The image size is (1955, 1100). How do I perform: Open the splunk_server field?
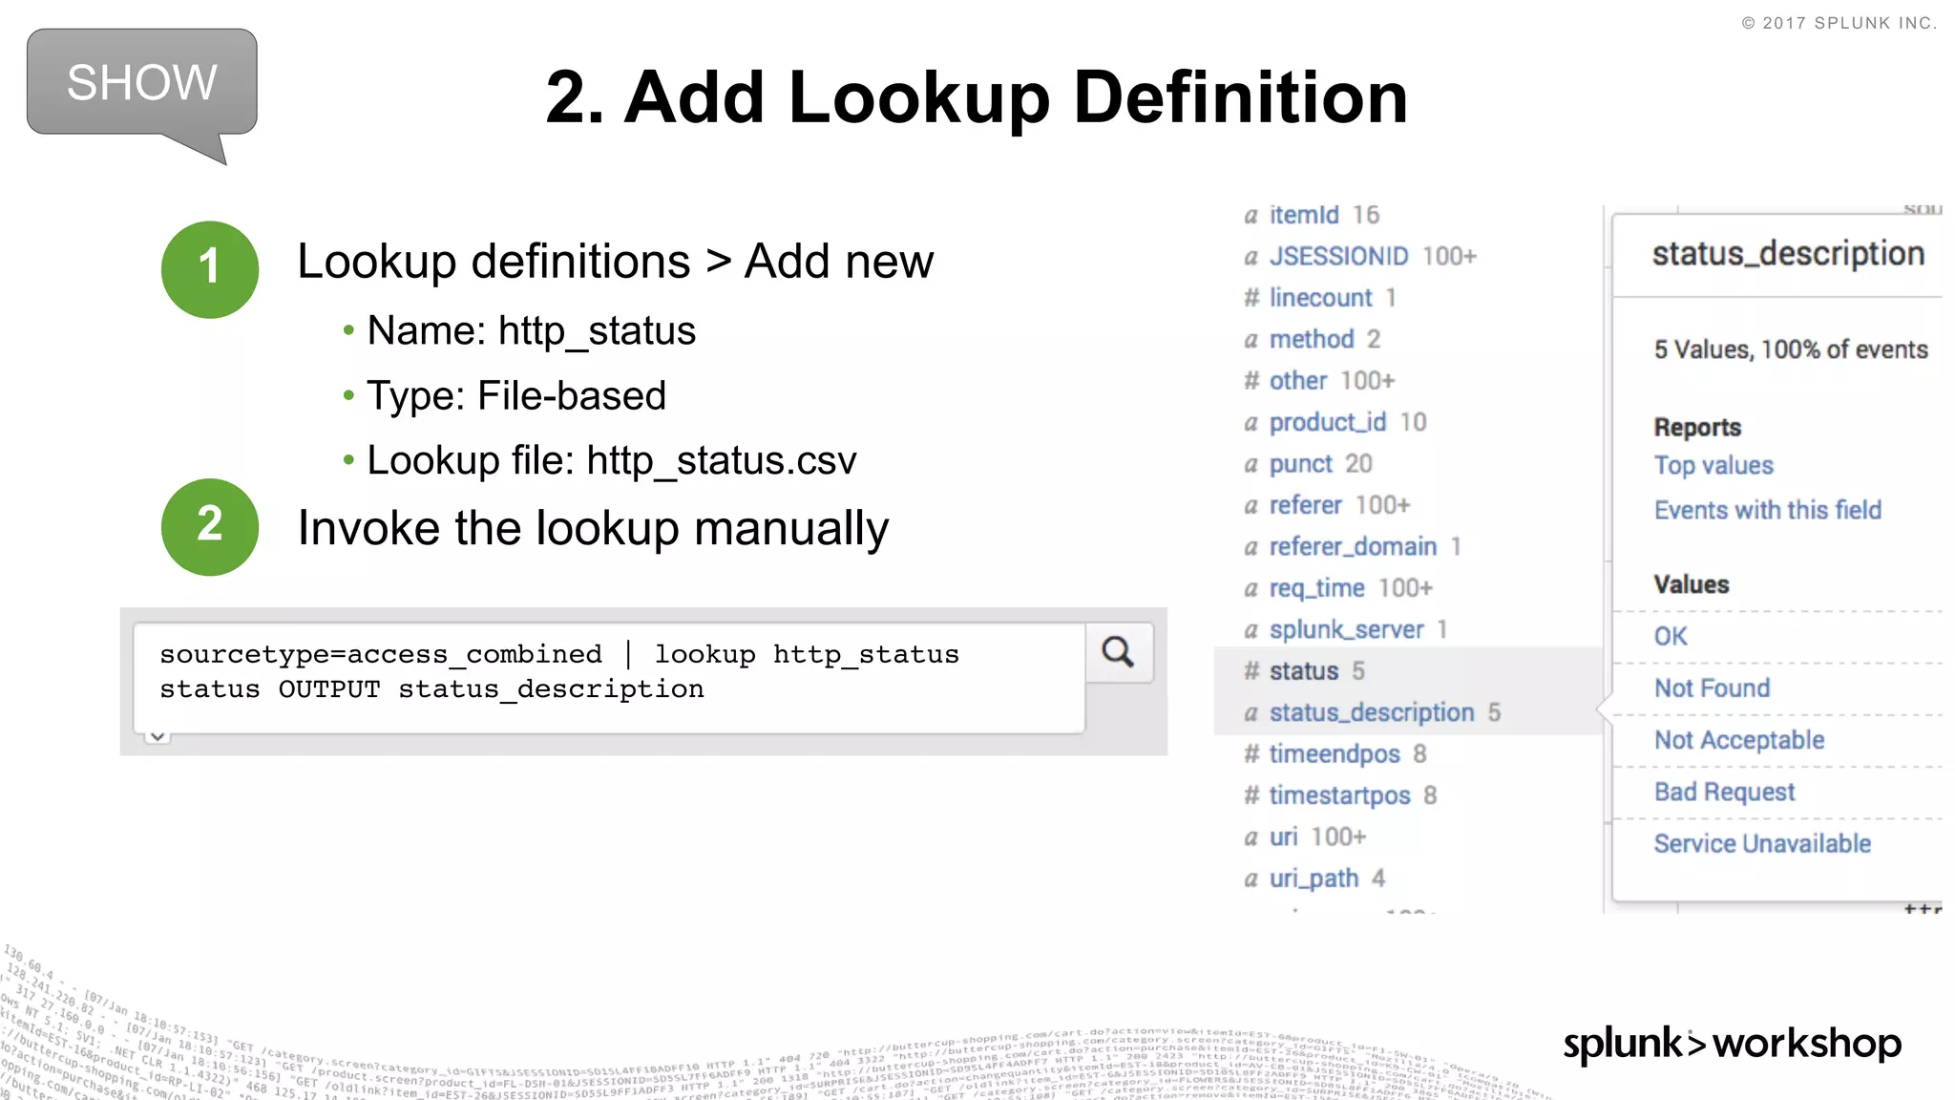coord(1346,630)
